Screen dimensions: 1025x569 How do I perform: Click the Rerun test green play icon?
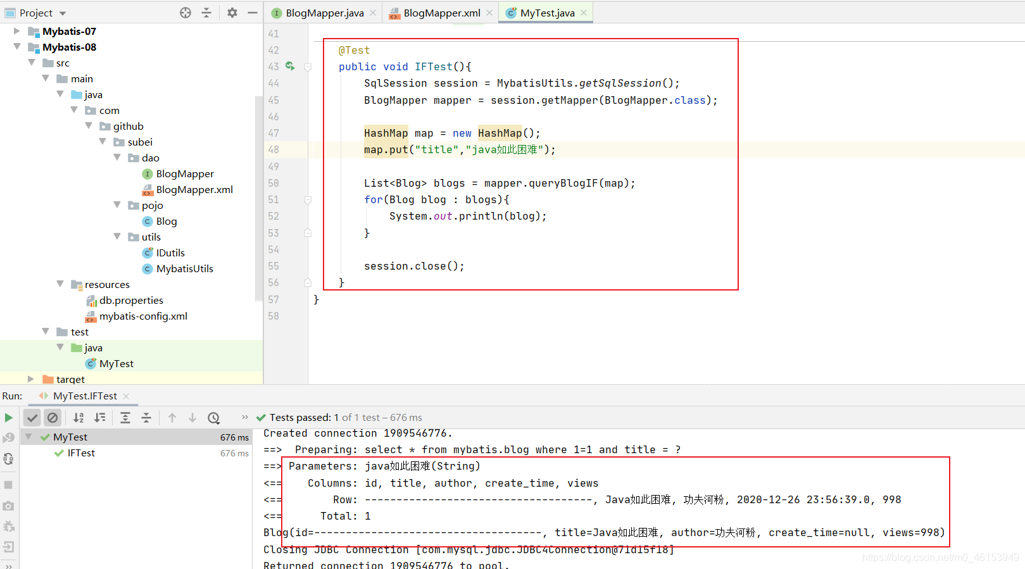8,418
